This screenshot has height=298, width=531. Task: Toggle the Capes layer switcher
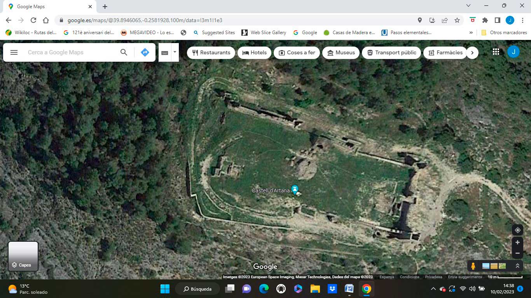23,256
